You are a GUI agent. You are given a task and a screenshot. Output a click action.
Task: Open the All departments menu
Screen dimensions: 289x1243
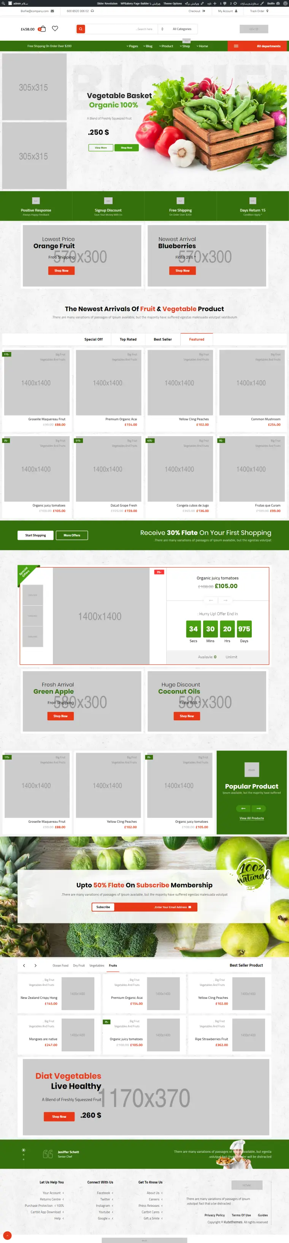click(257, 46)
